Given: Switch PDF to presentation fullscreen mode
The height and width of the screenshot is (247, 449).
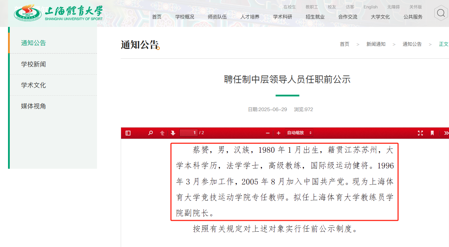Looking at the screenshot, I should [420, 133].
